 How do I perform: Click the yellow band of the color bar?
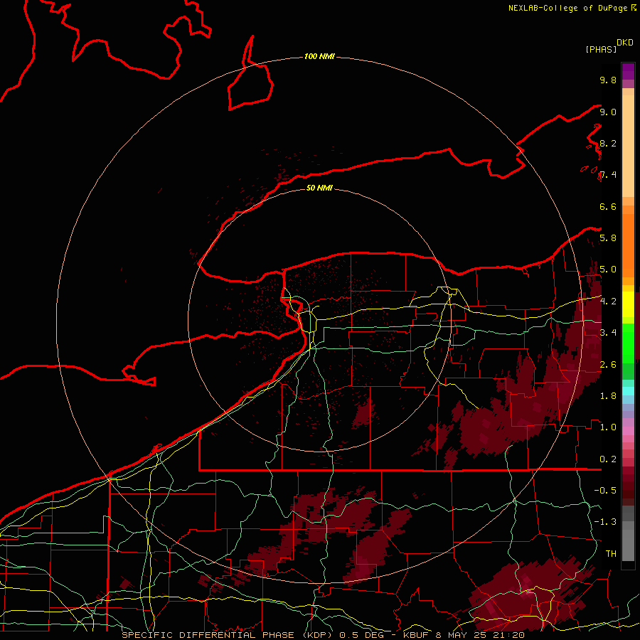pos(628,304)
